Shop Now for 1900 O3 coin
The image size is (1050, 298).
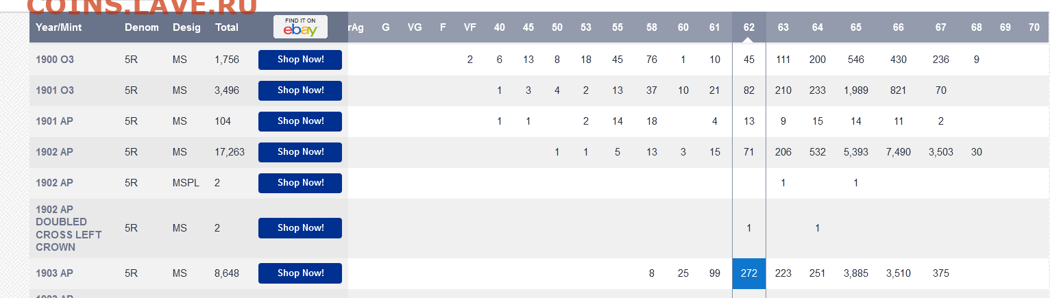300,60
